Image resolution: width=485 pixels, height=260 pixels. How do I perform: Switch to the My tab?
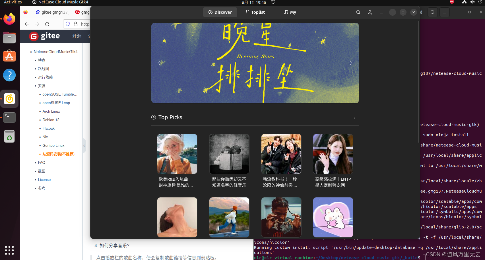pyautogui.click(x=290, y=12)
